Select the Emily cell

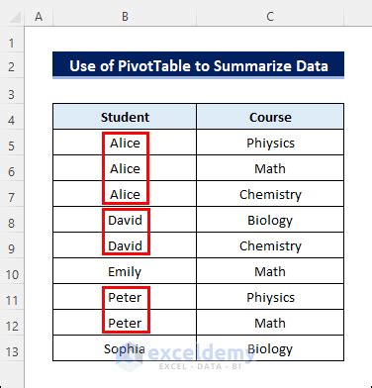click(125, 271)
